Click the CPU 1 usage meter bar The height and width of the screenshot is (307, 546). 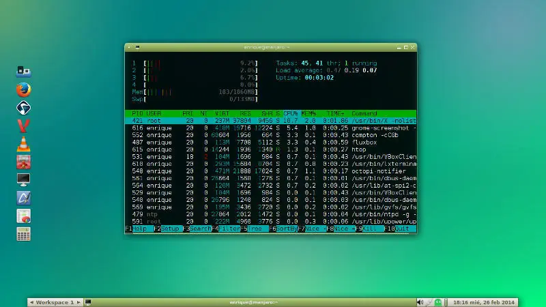click(195, 63)
